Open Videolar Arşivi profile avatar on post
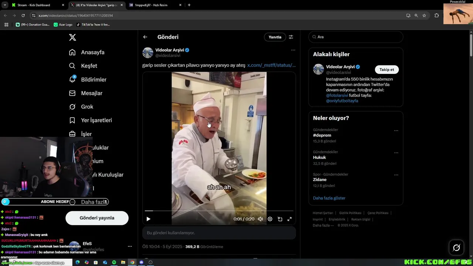Image resolution: width=473 pixels, height=266 pixels. [148, 52]
